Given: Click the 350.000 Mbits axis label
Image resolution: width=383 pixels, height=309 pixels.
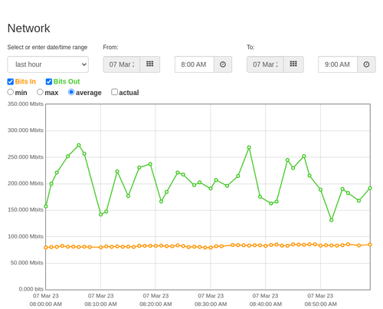Looking at the screenshot, I should (25, 104).
